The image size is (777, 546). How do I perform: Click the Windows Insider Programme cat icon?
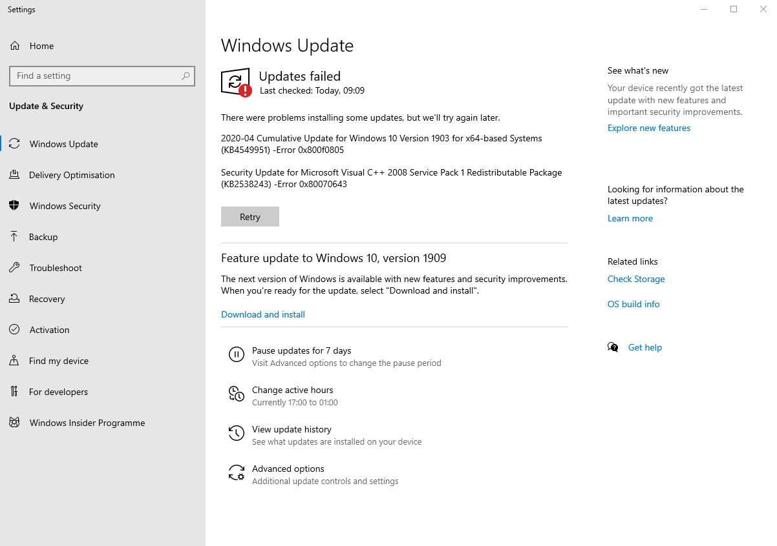click(14, 423)
